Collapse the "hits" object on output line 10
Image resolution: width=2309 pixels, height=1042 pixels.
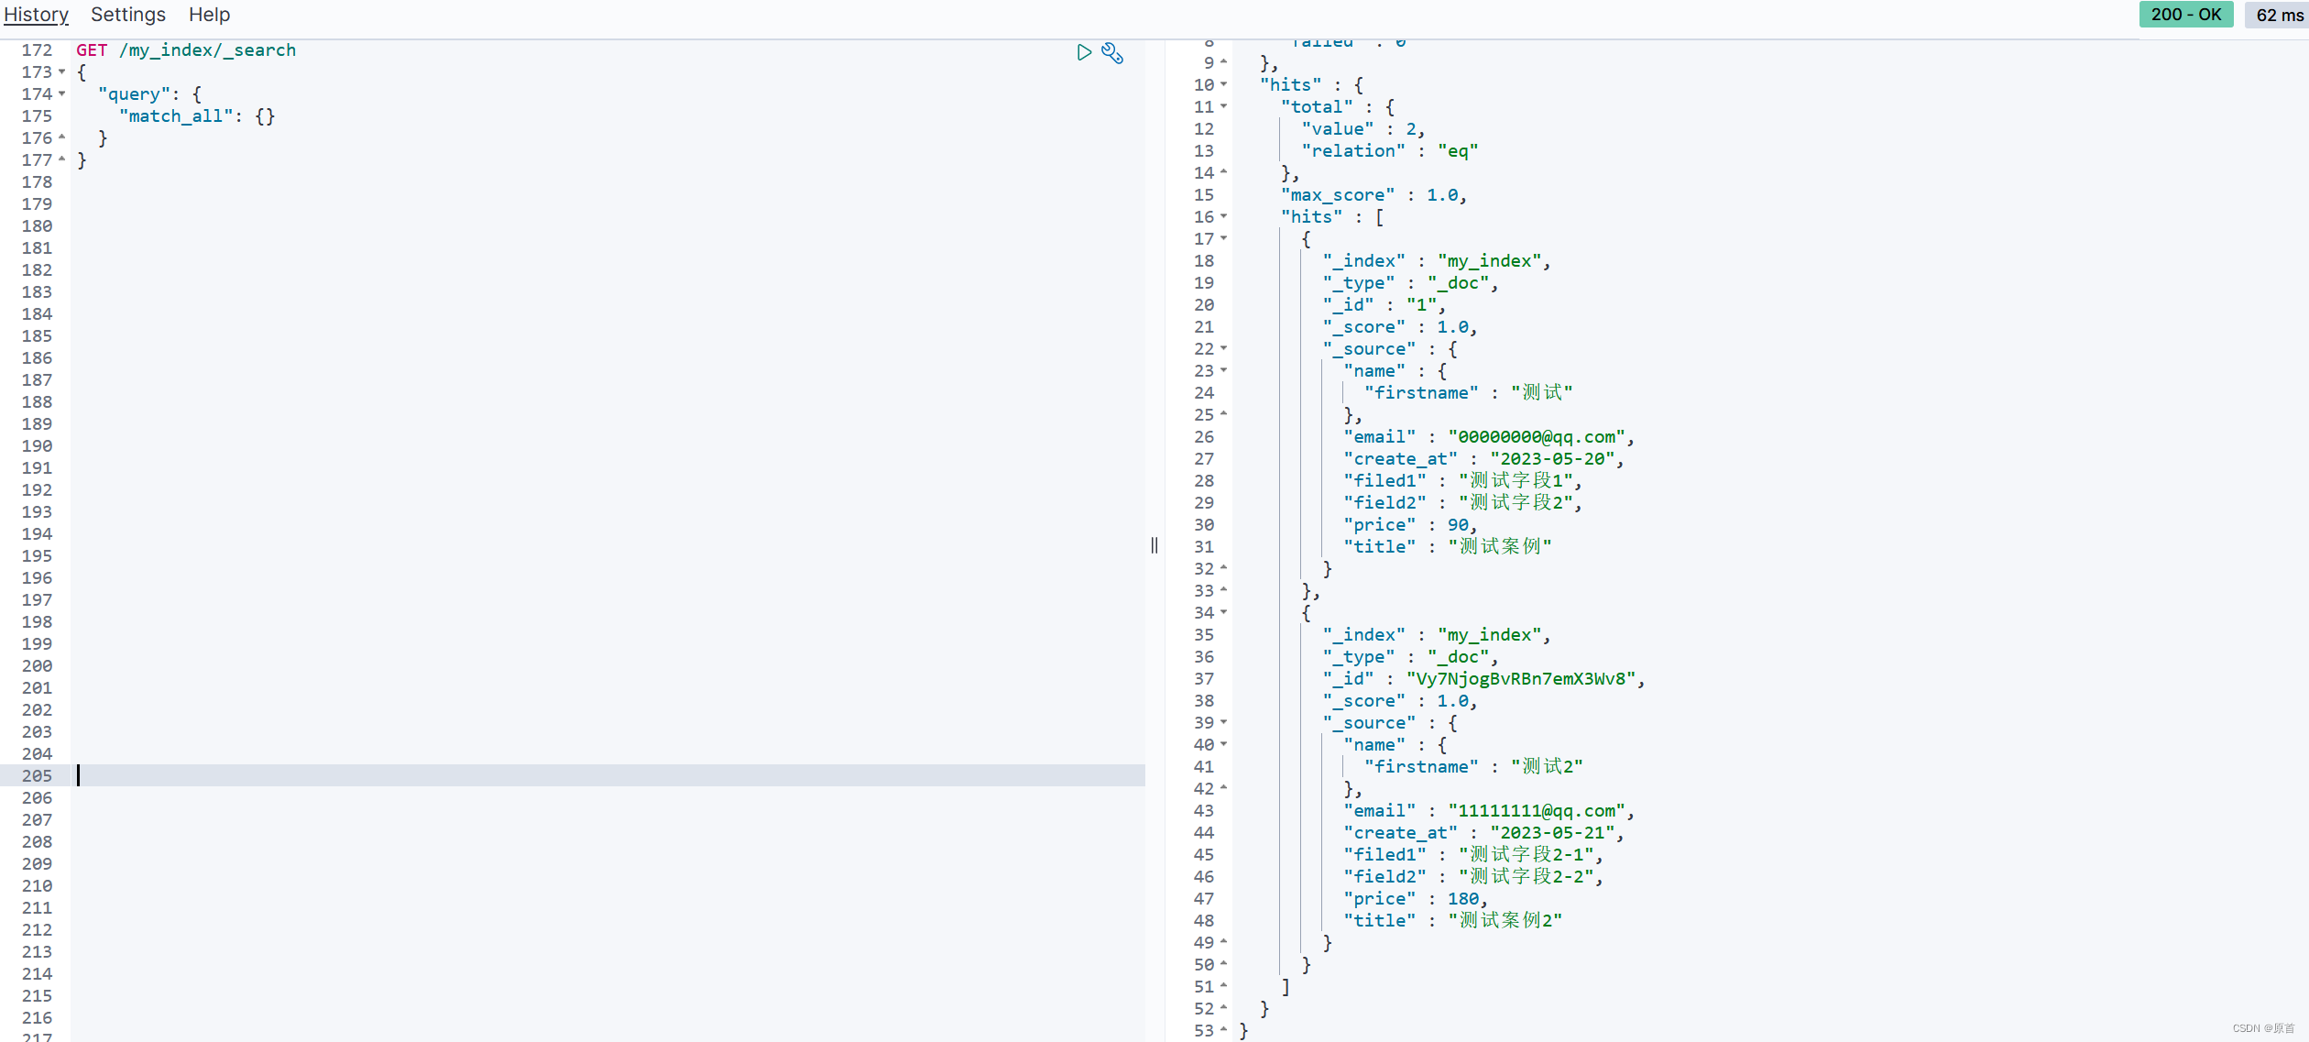[1224, 84]
